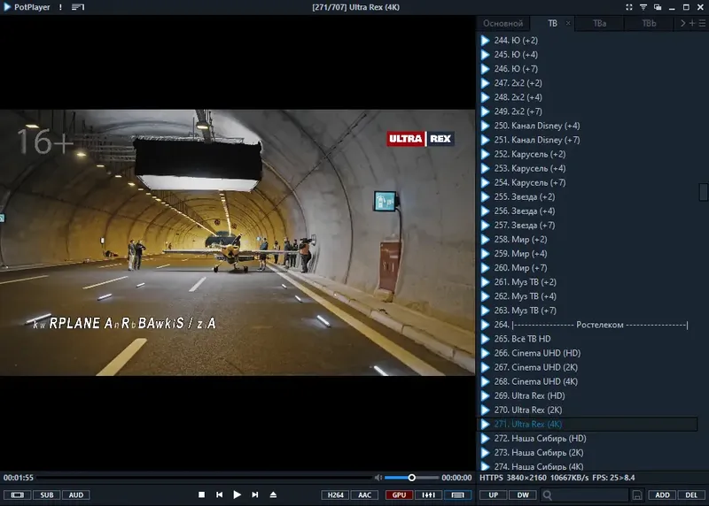Toggle the GPU hardware acceleration button
The width and height of the screenshot is (709, 506).
click(399, 495)
